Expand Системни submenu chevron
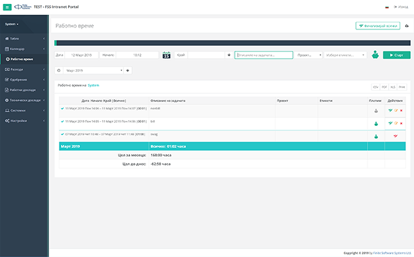The height and width of the screenshot is (257, 414). point(44,110)
